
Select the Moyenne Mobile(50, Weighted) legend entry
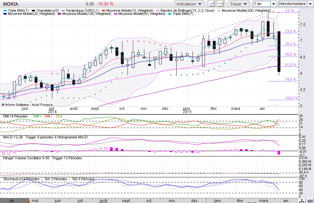click(x=140, y=14)
